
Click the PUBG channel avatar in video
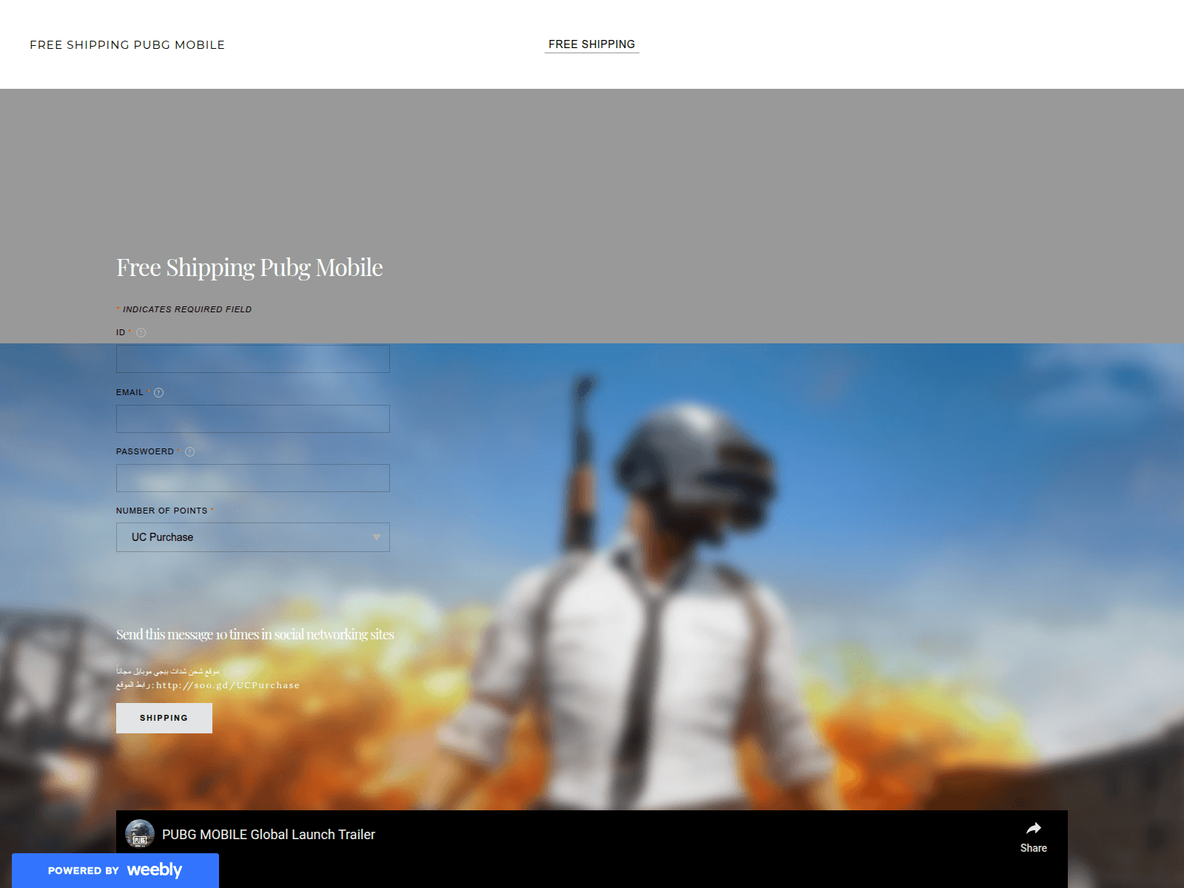coord(140,834)
